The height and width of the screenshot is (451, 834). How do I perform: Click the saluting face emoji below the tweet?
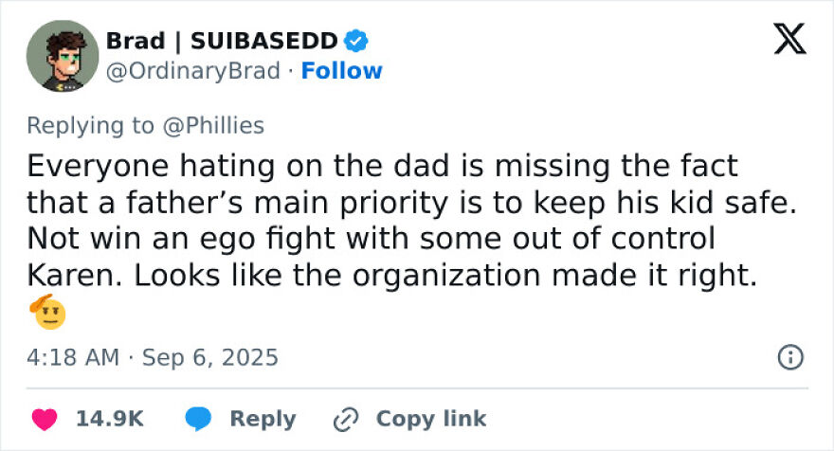coord(48,312)
